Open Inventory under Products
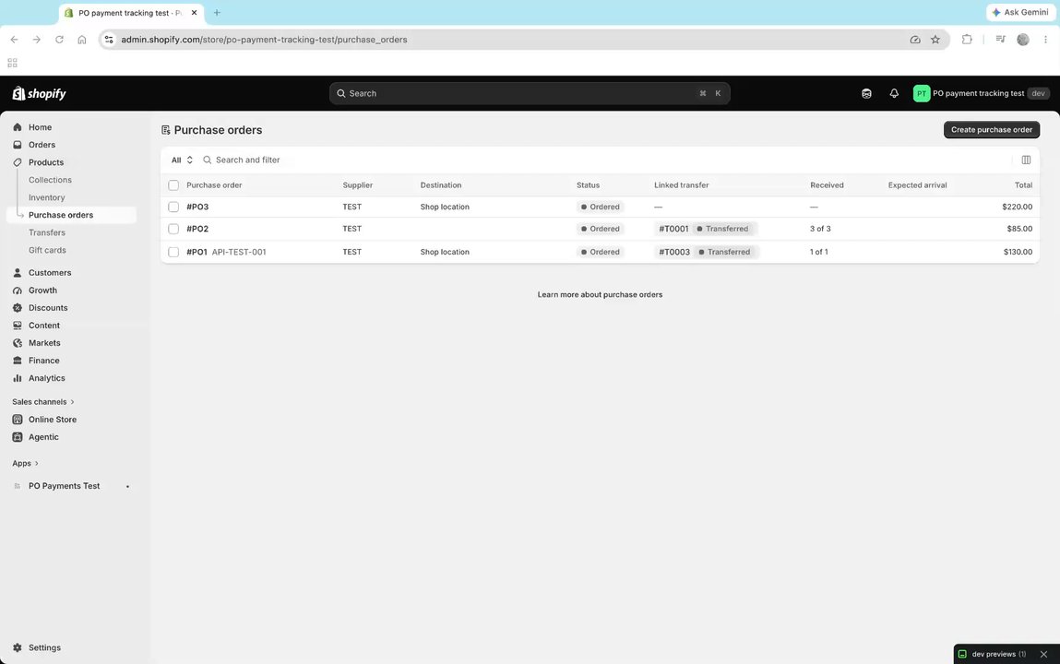Viewport: 1060px width, 664px height. point(47,197)
